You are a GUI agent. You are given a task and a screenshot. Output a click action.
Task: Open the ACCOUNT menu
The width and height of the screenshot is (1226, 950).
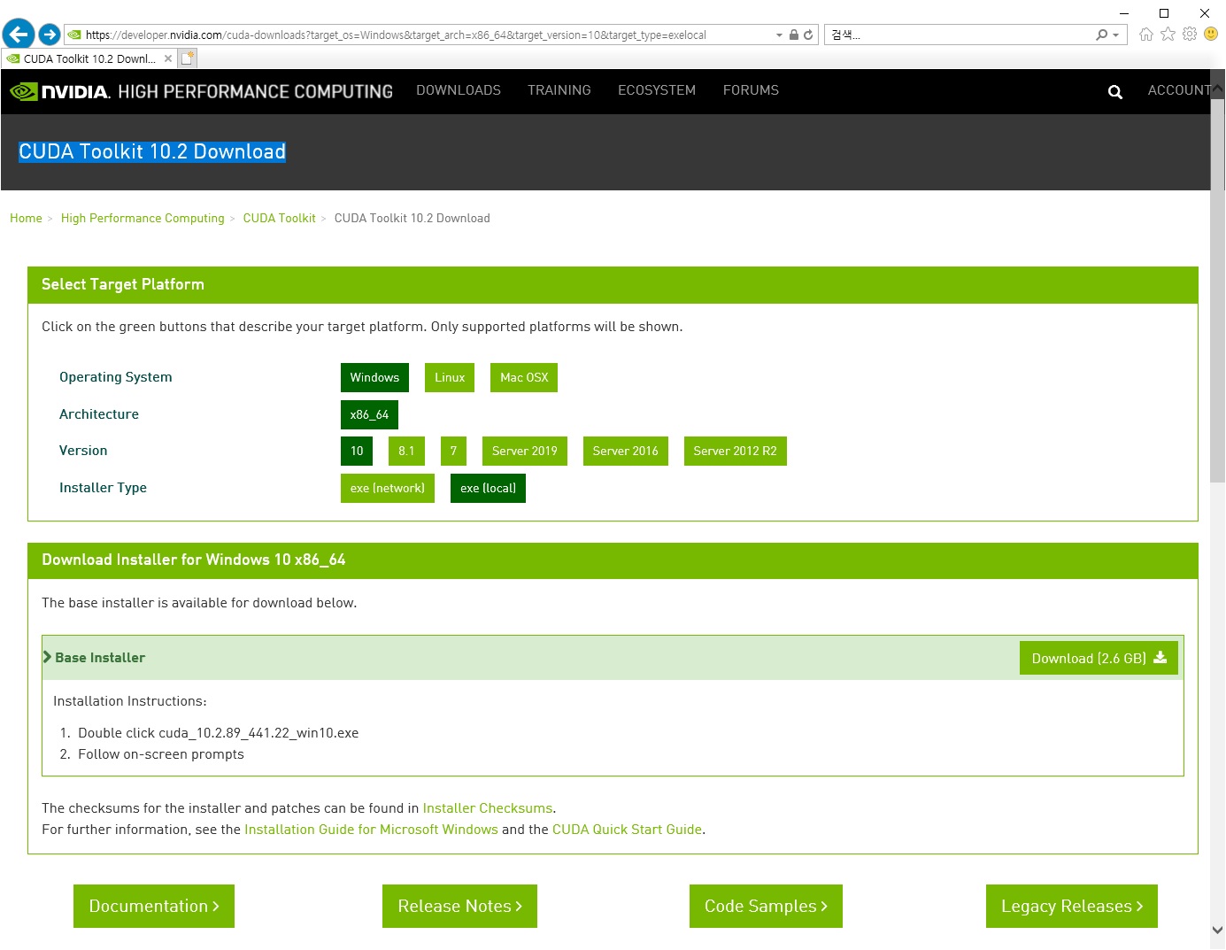coord(1178,90)
